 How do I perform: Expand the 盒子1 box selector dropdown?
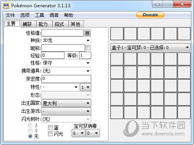[150, 47]
